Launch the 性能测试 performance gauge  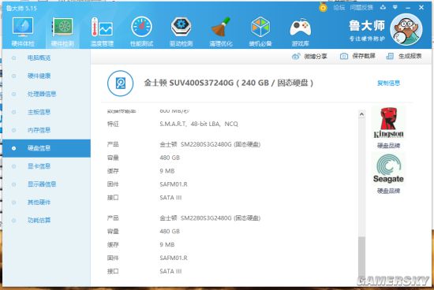[141, 32]
